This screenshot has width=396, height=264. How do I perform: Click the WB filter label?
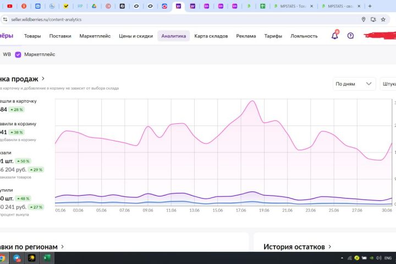coord(7,54)
